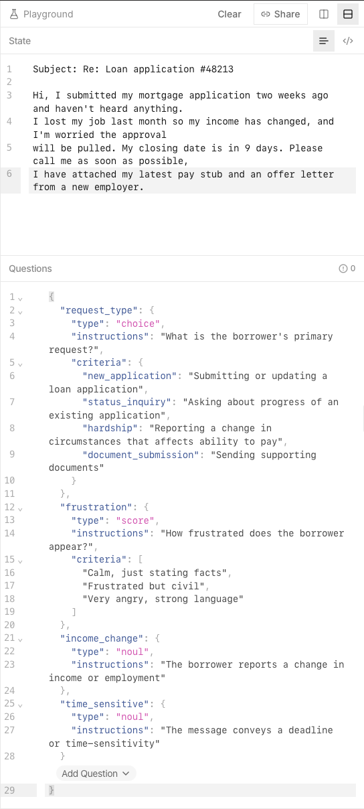Screen dimensions: 364x809
Task: Switch to stacked rows layout
Action: pyautogui.click(x=348, y=14)
